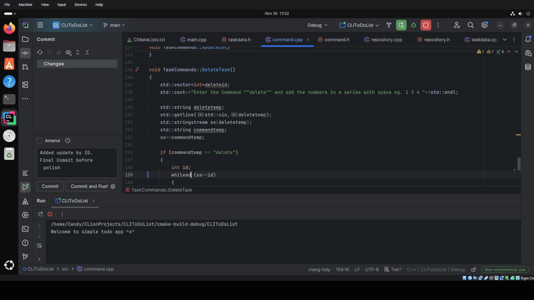Image resolution: width=534 pixels, height=300 pixels.
Task: Open Search Everywhere magnifier icon
Action: click(x=471, y=25)
